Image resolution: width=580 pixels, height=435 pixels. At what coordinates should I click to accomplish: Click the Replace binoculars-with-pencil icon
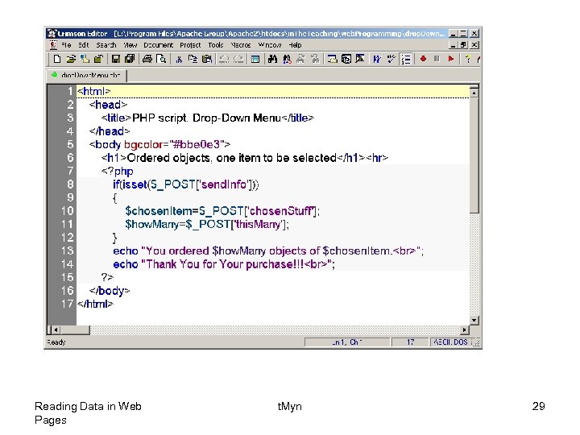coord(287,59)
